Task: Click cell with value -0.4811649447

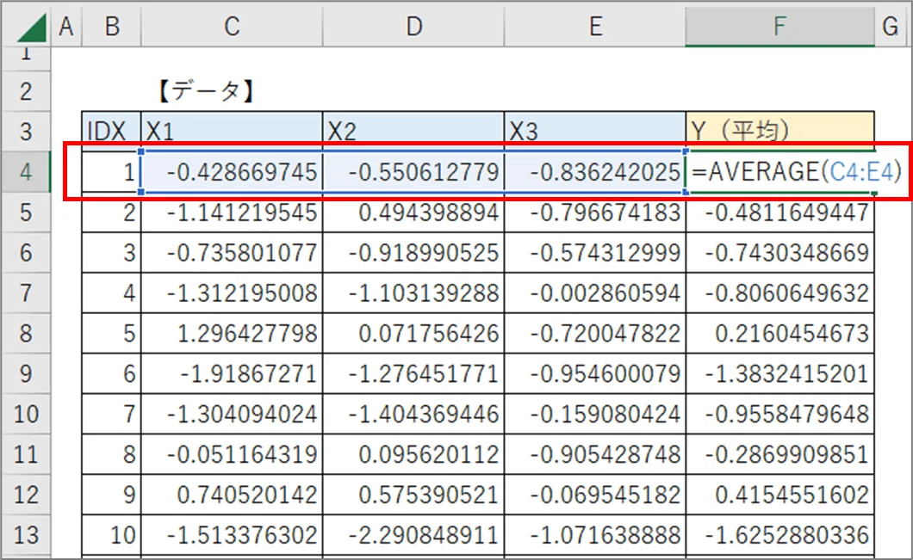Action: 779,212
